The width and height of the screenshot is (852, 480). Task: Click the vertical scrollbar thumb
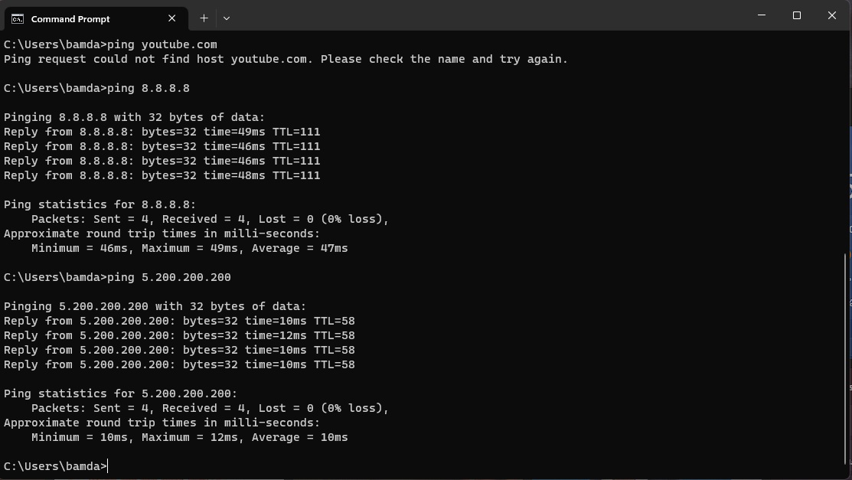pyautogui.click(x=845, y=359)
